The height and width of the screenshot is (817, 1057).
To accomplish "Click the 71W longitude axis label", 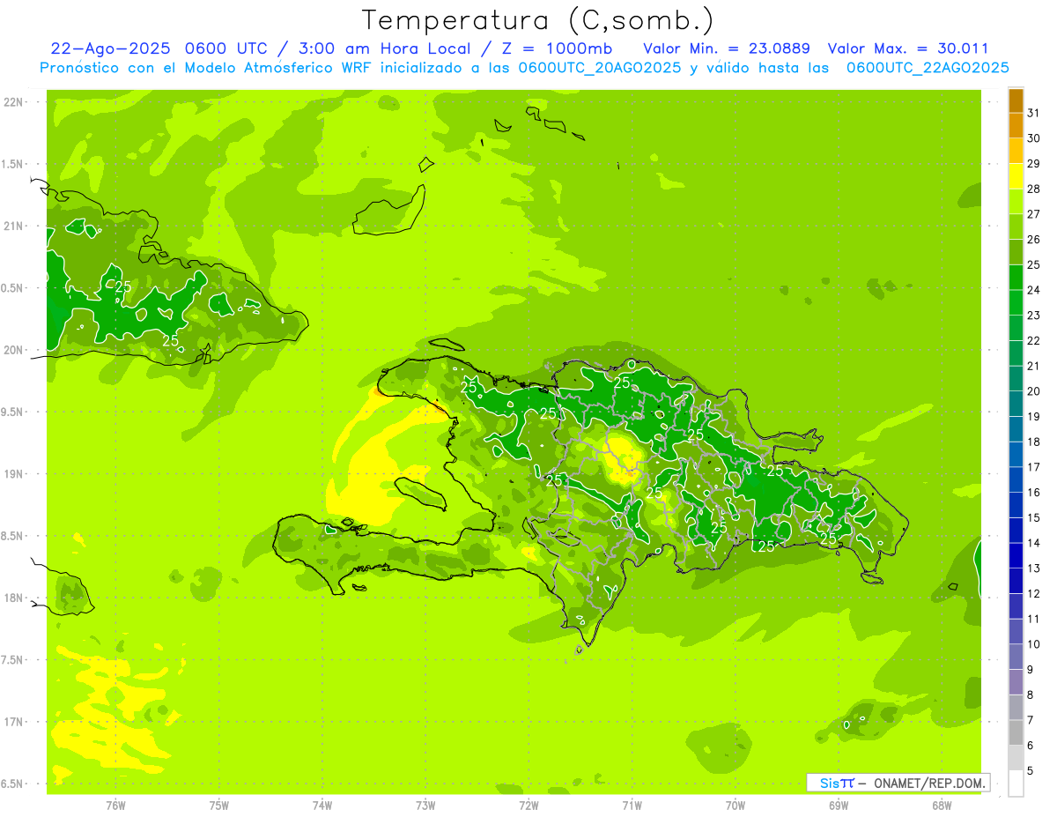I will [x=632, y=805].
